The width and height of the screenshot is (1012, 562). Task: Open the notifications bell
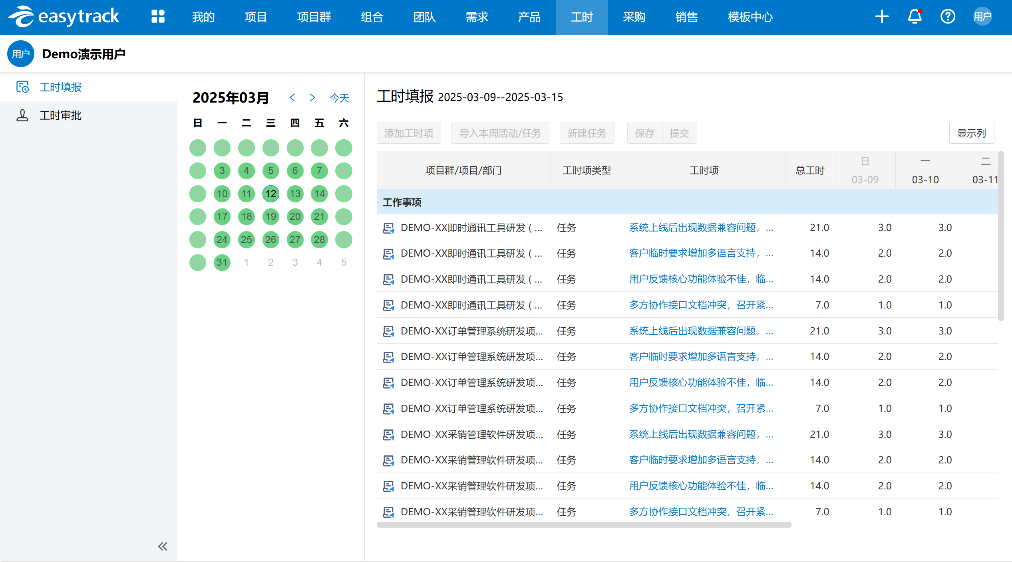click(915, 17)
